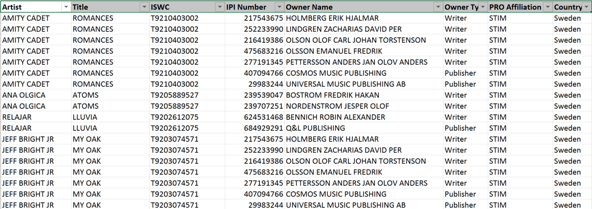Select the PRO Affiliation header cell

[x=520, y=7]
